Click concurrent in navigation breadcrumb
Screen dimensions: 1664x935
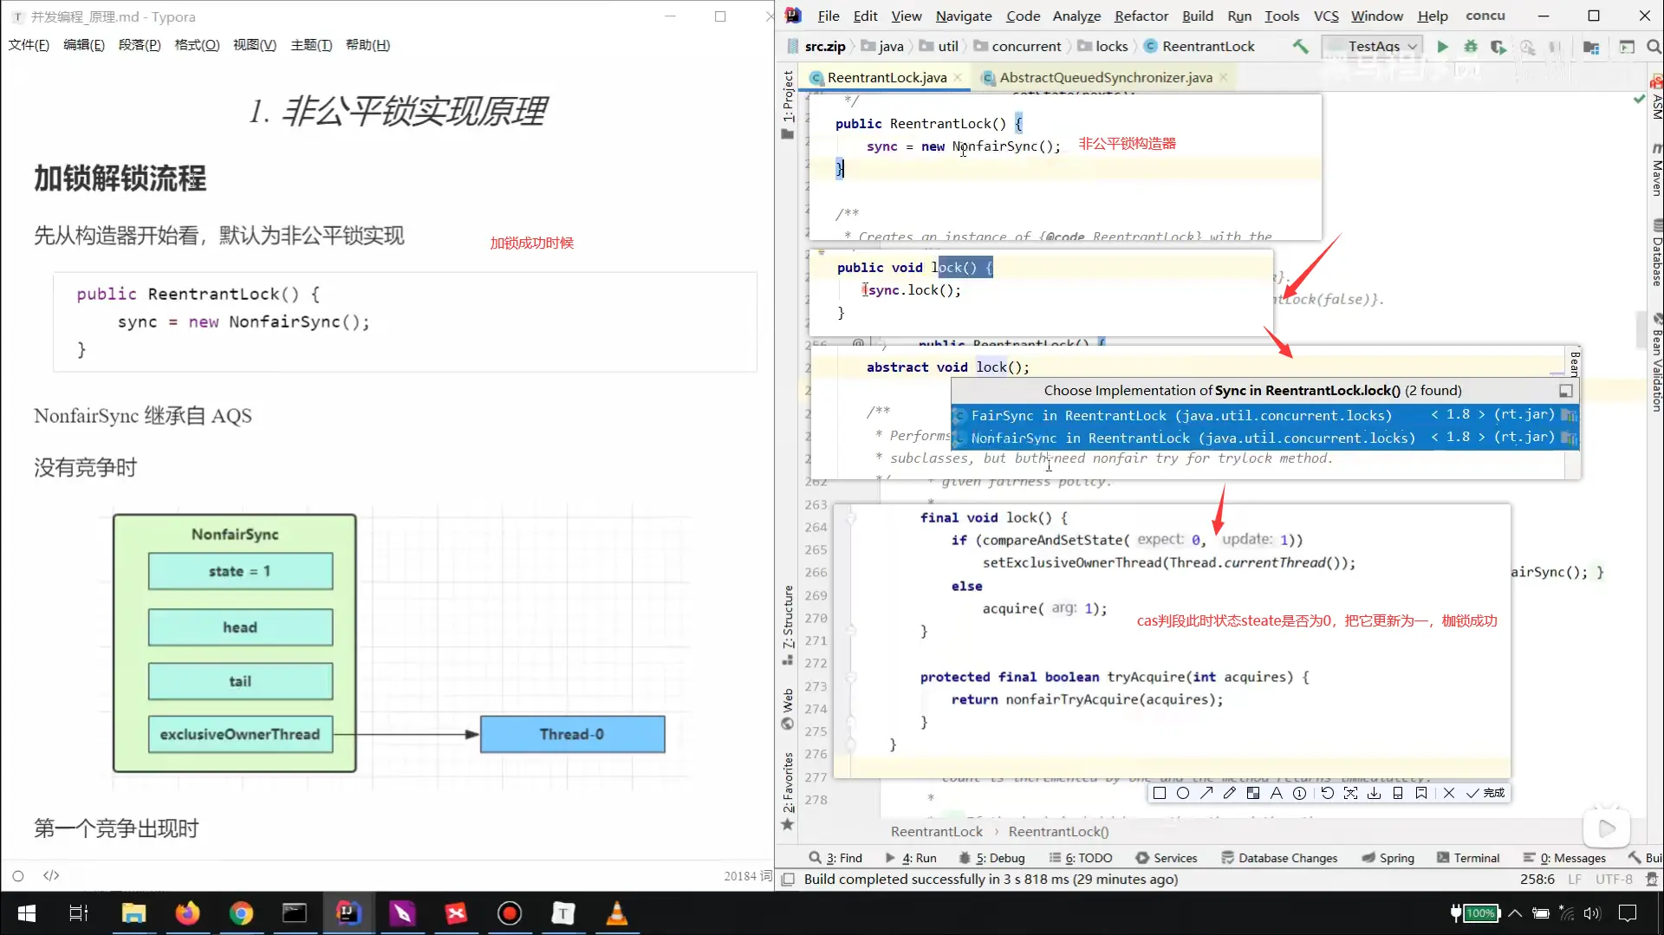click(x=1026, y=47)
